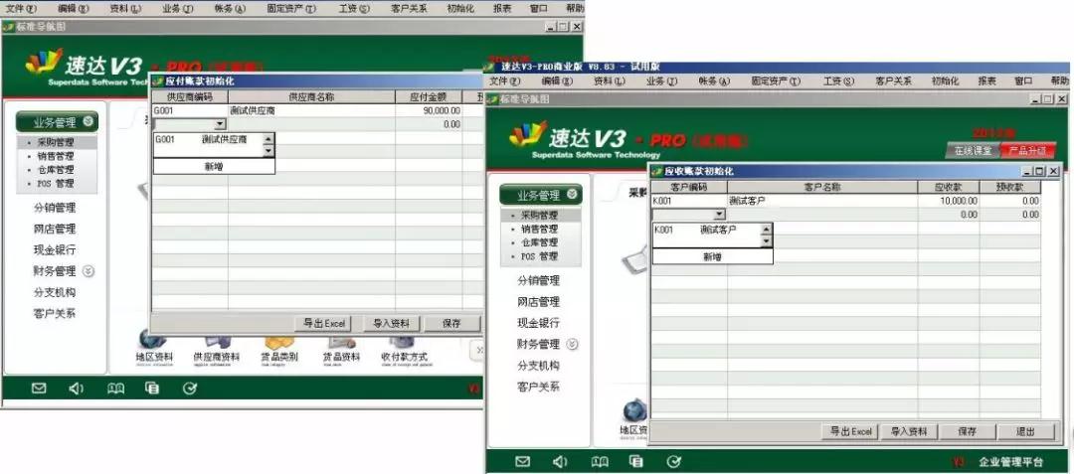The image size is (1074, 474).
Task: Click 保存 in 应收账款初始化 dialog
Action: [x=967, y=431]
